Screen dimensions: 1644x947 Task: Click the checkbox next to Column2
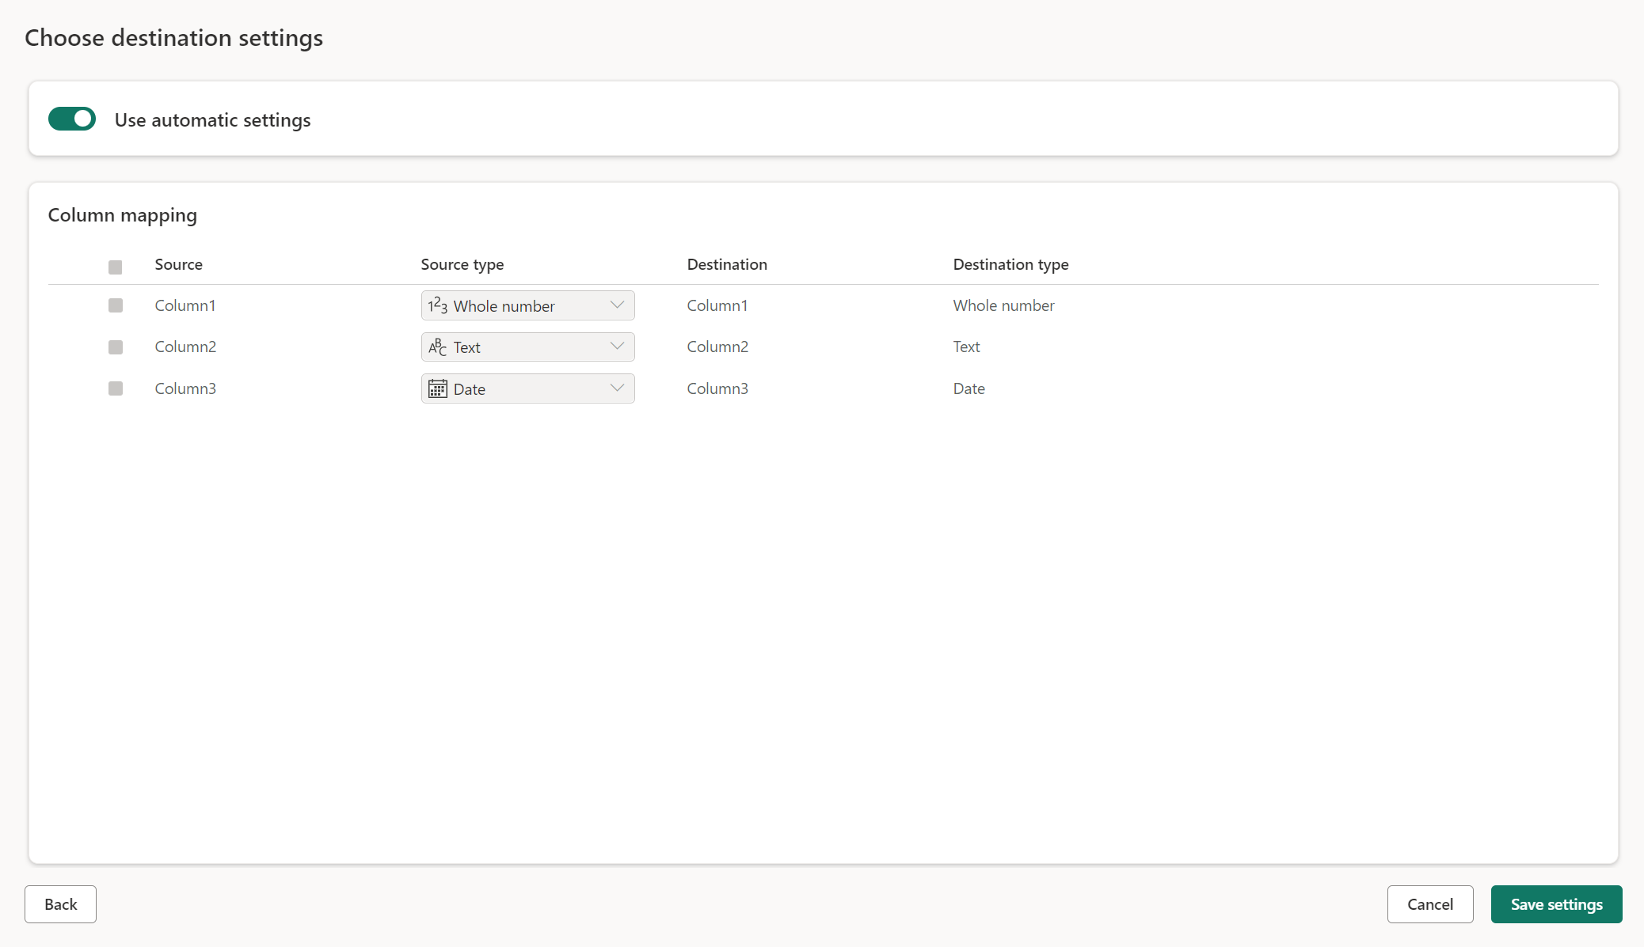[115, 347]
